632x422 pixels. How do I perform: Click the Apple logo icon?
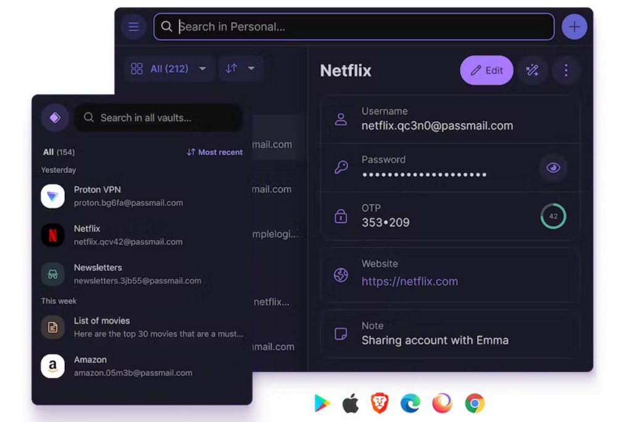351,403
